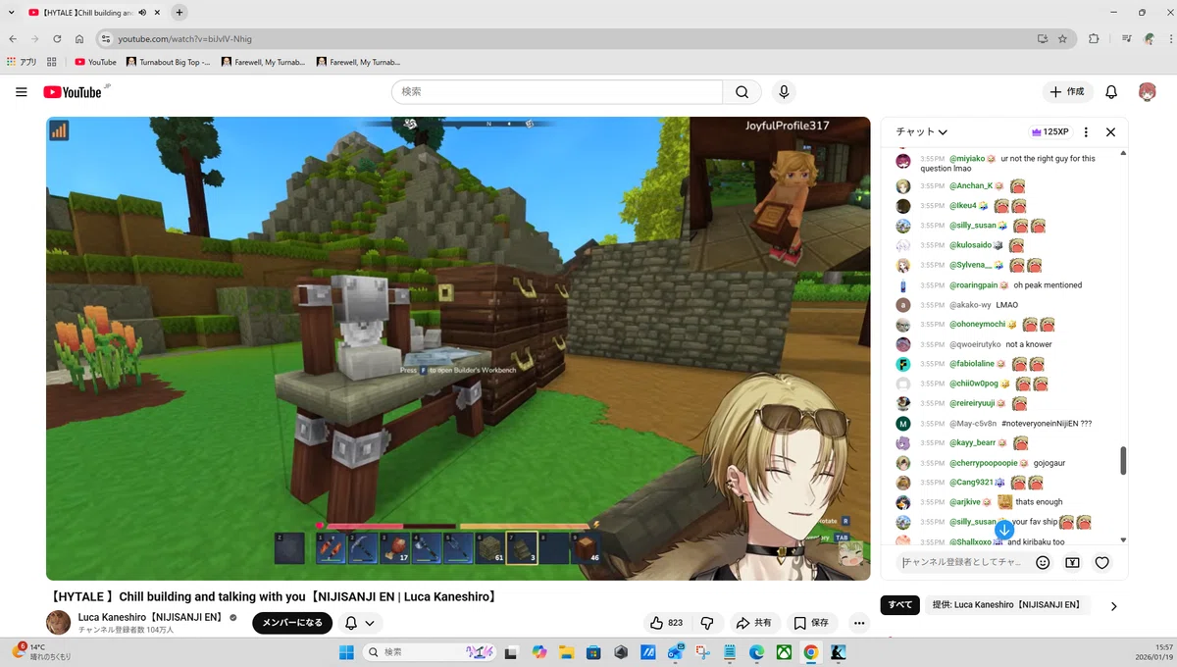1177x667 pixels.
Task: Focus the chat message input field
Action: 962,563
